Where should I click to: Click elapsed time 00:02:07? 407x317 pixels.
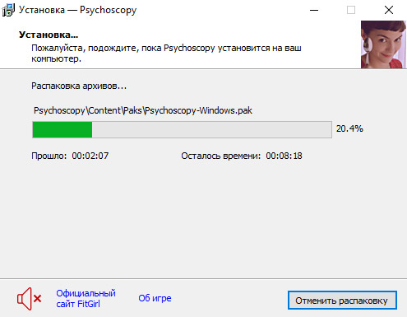click(90, 156)
